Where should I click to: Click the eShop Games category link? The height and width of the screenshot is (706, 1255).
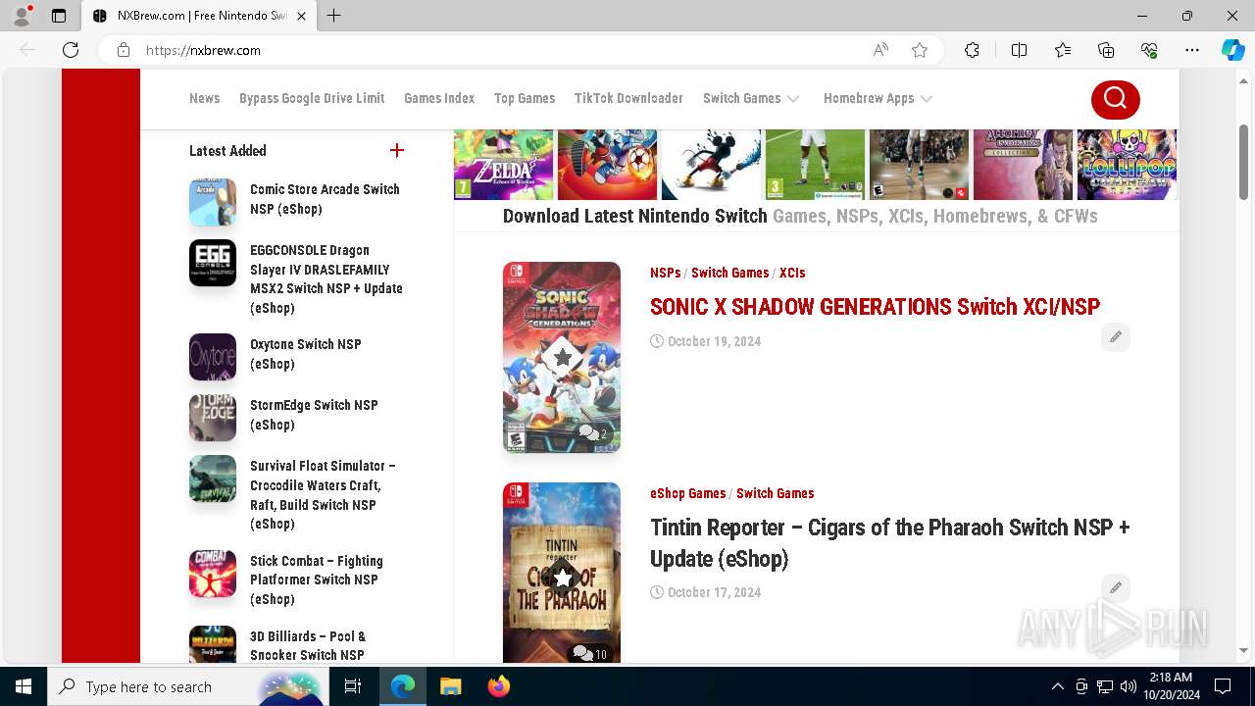click(687, 493)
